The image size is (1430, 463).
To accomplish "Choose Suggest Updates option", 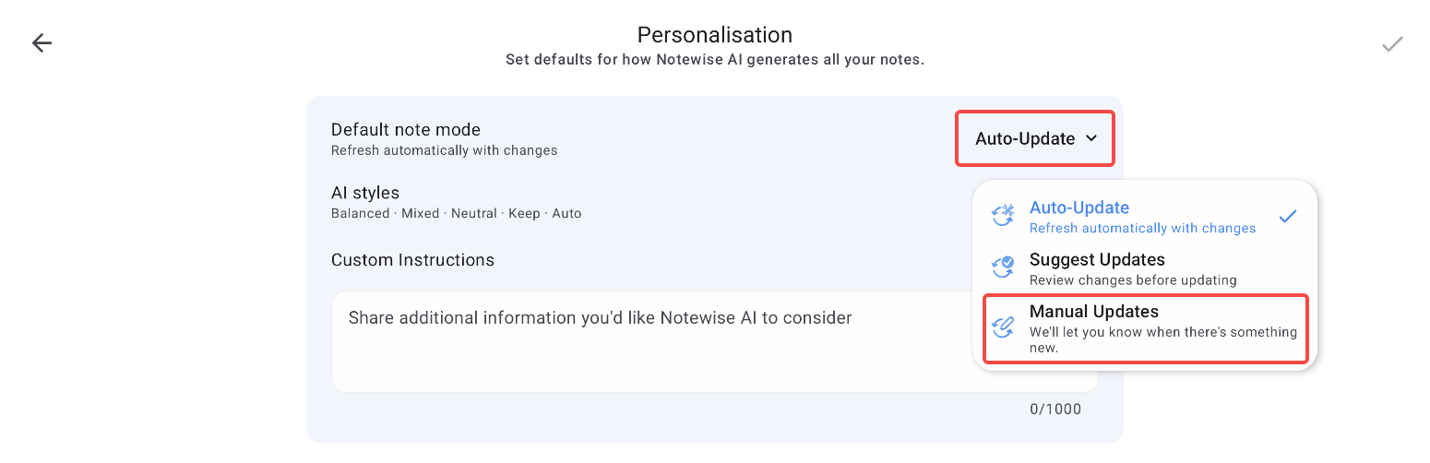I will coord(1145,268).
